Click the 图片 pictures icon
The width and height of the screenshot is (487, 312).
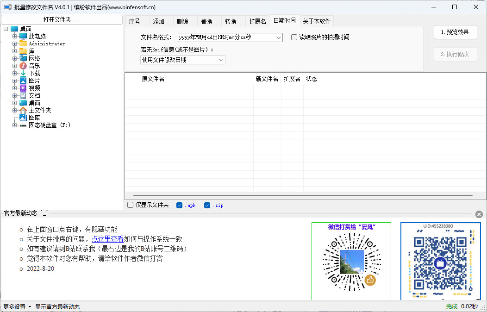[23, 81]
